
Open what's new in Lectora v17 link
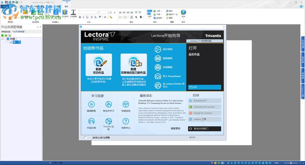205,41
